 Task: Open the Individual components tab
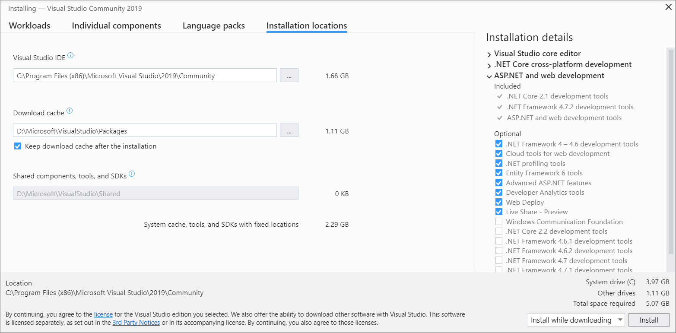(116, 25)
